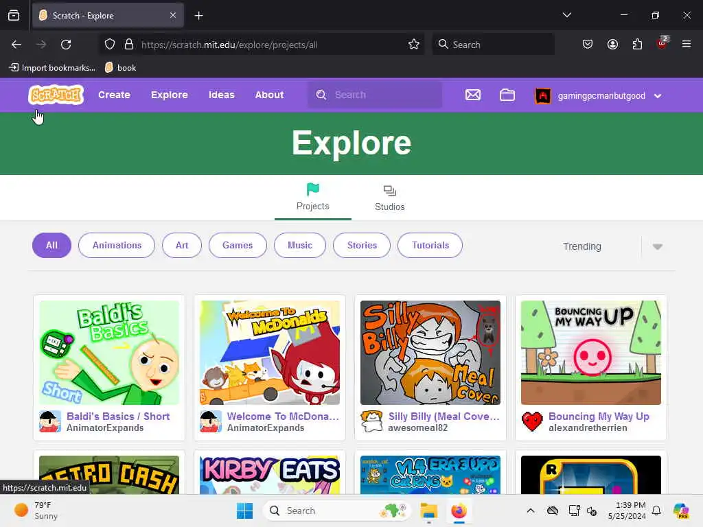Open the Cat RNG v1.4 project thumbnail

[430, 475]
